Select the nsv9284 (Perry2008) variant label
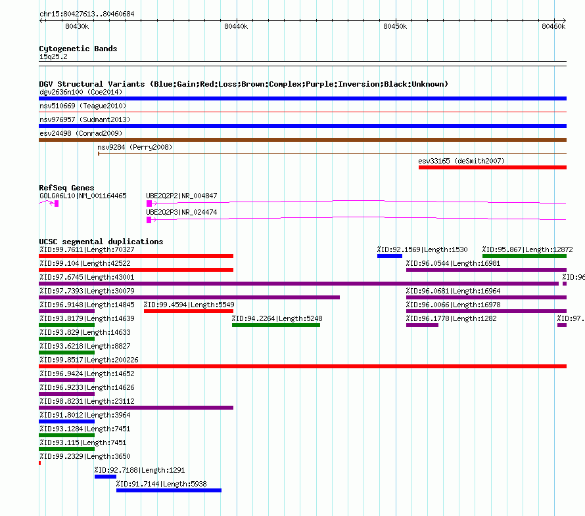The width and height of the screenshot is (585, 516). [135, 147]
